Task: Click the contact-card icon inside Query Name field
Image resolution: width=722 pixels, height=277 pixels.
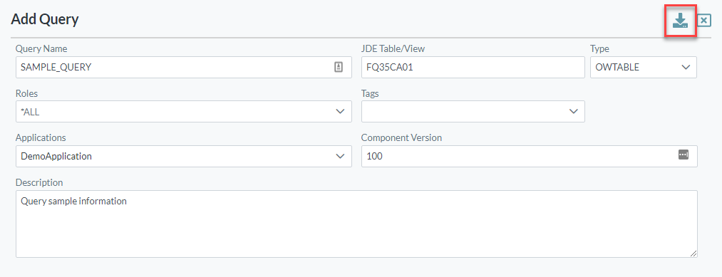Action: [x=339, y=67]
